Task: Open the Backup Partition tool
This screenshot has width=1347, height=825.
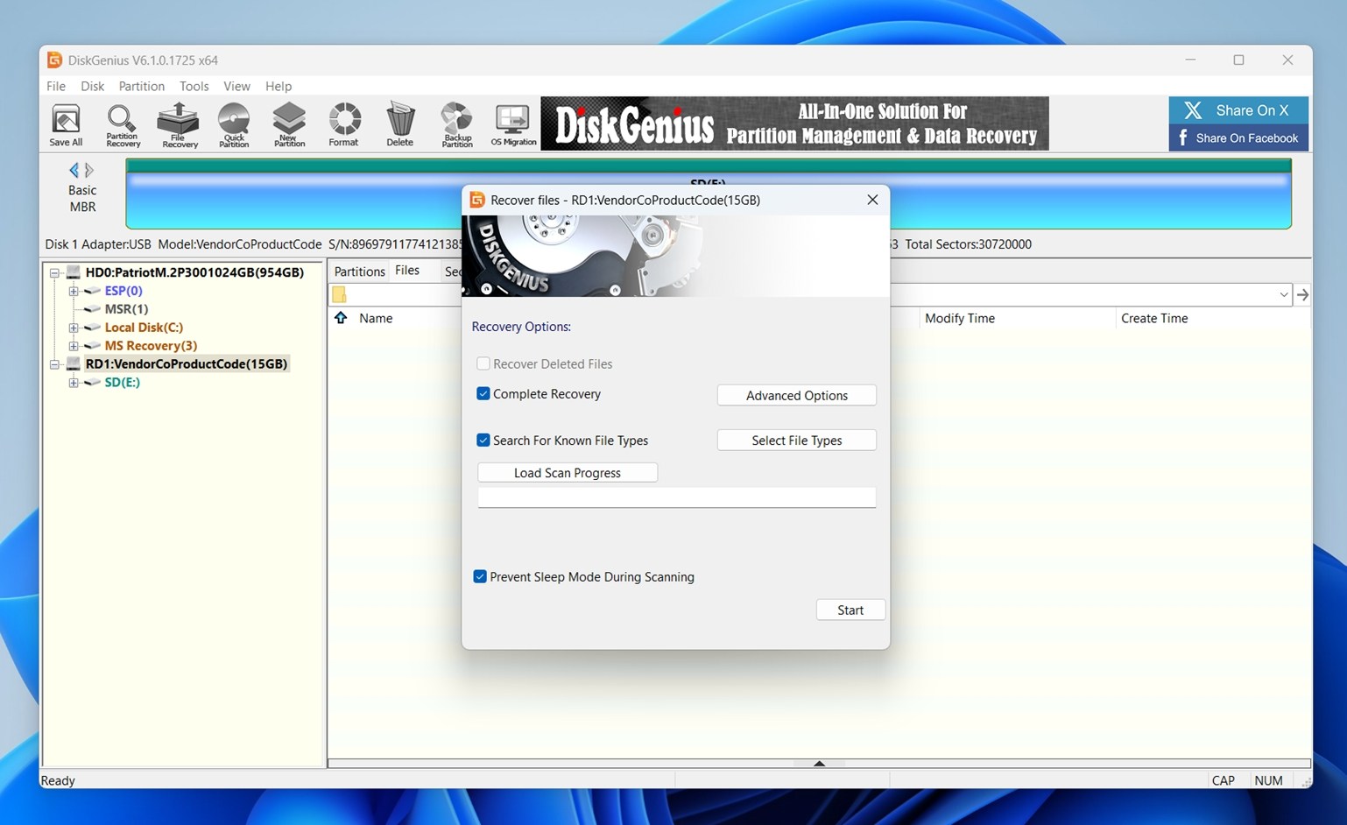Action: pyautogui.click(x=455, y=123)
